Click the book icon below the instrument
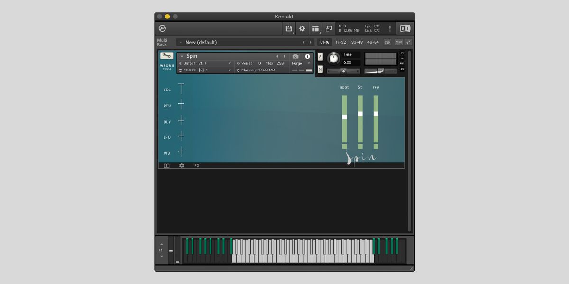Viewport: 569px width, 284px height. [166, 166]
